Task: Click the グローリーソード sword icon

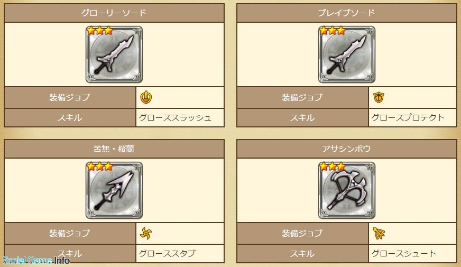Action: 114,54
